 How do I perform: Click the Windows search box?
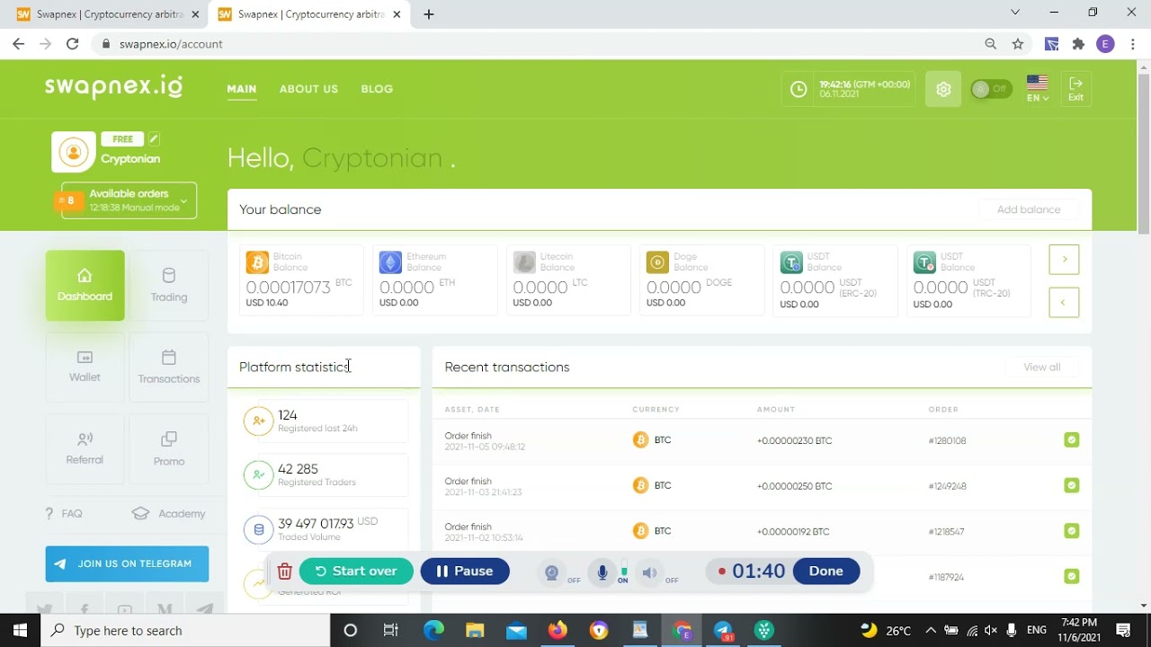click(186, 630)
